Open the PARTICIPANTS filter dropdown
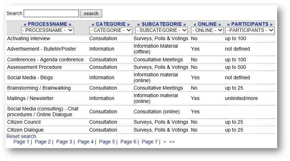The image size is (290, 161). (250, 30)
